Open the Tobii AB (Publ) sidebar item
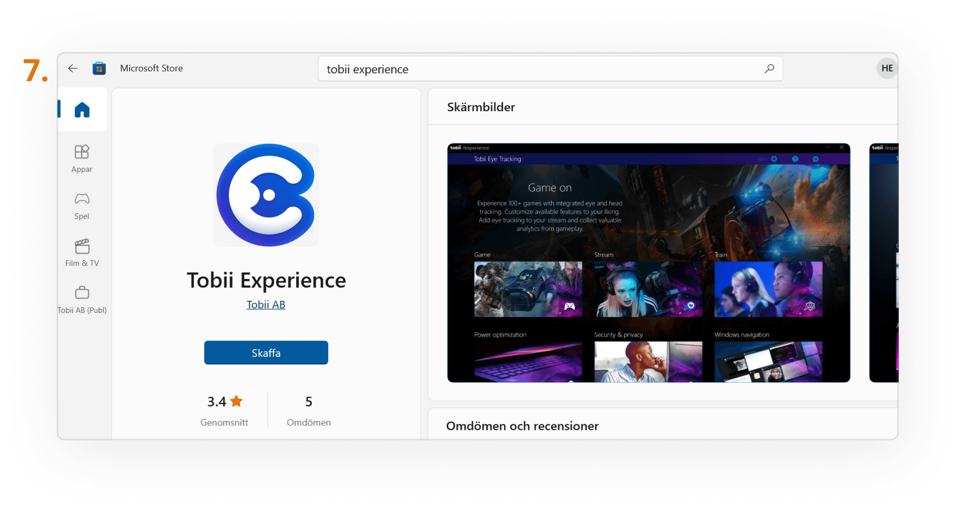 (82, 300)
